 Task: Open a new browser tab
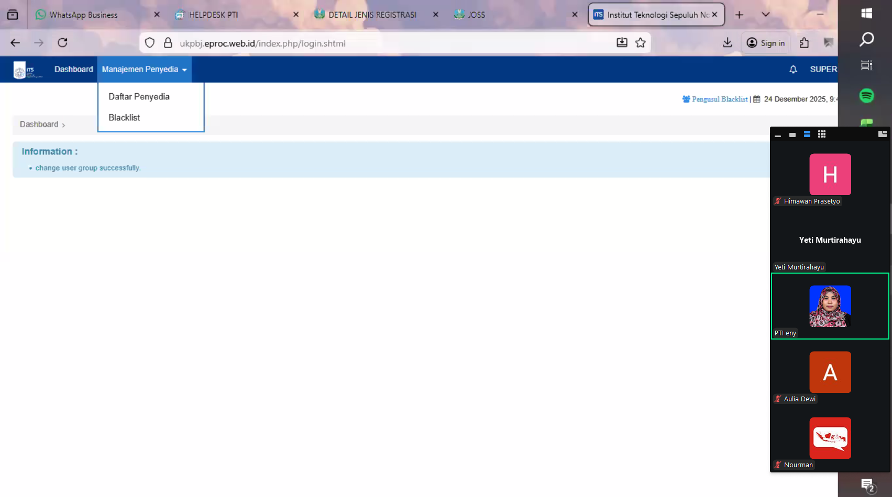click(x=739, y=15)
